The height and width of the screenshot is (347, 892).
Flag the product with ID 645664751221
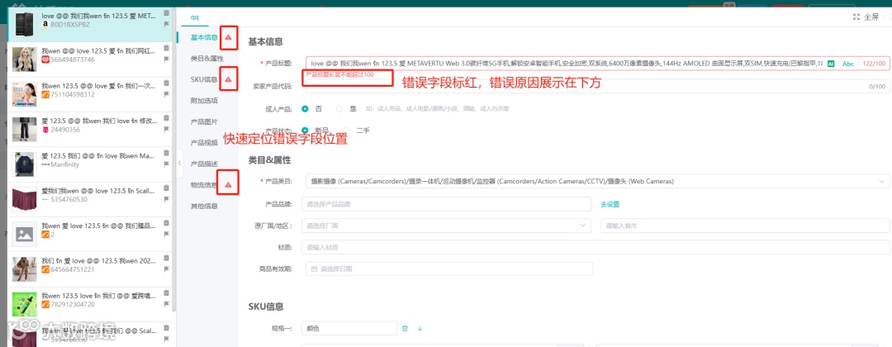coord(166,269)
